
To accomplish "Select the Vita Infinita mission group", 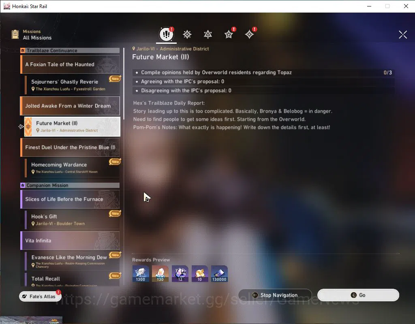I will (70, 241).
